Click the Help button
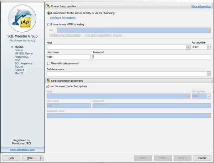 [x=11, y=158]
